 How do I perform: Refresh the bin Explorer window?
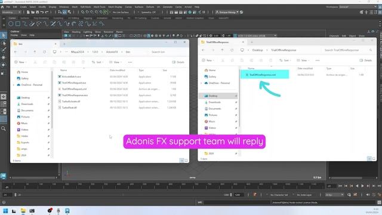coord(44,52)
